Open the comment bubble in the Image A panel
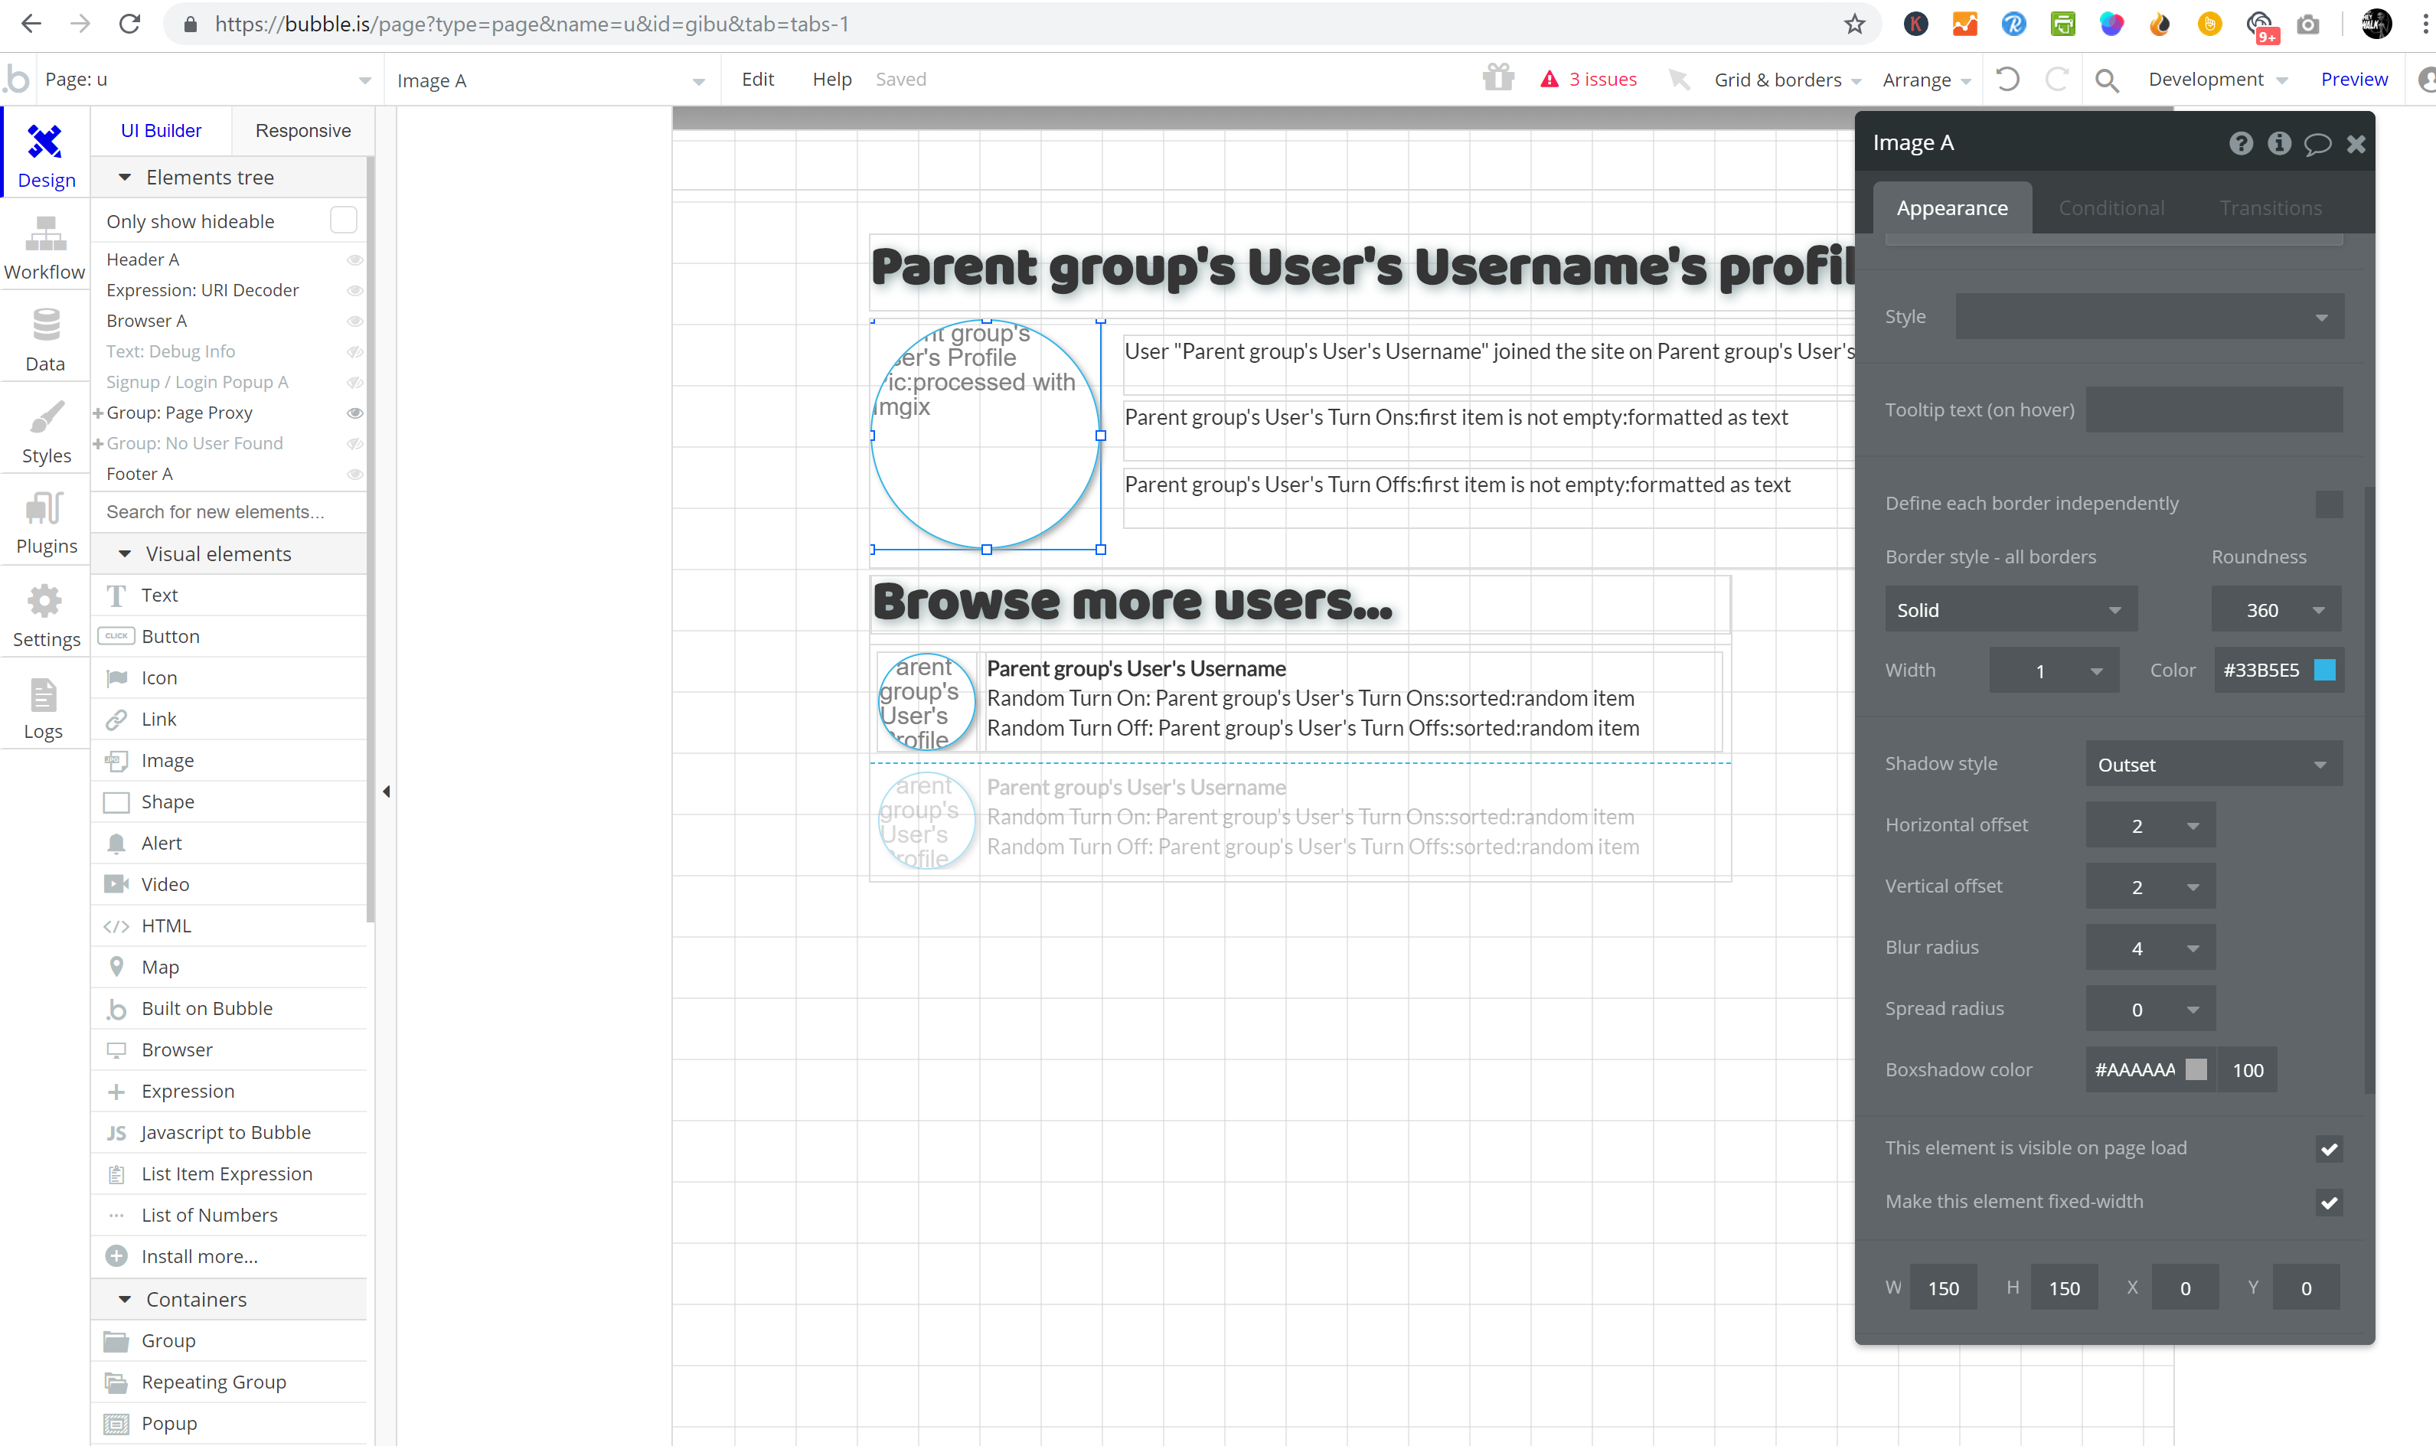The height and width of the screenshot is (1446, 2436). click(2317, 144)
